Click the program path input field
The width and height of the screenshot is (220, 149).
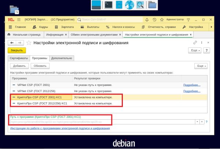tap(103, 122)
